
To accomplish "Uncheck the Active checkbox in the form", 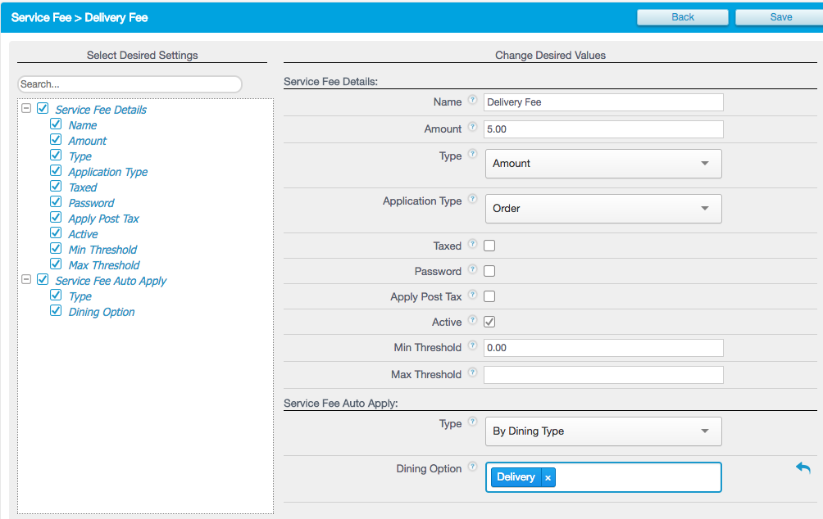I will click(489, 322).
